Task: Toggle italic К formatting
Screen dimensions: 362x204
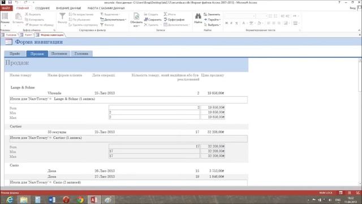Action: point(231,23)
